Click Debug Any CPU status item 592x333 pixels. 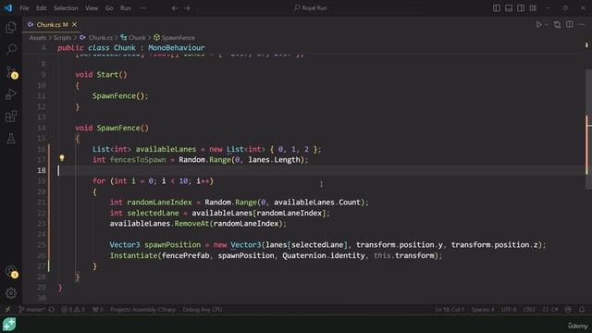pyautogui.click(x=203, y=310)
